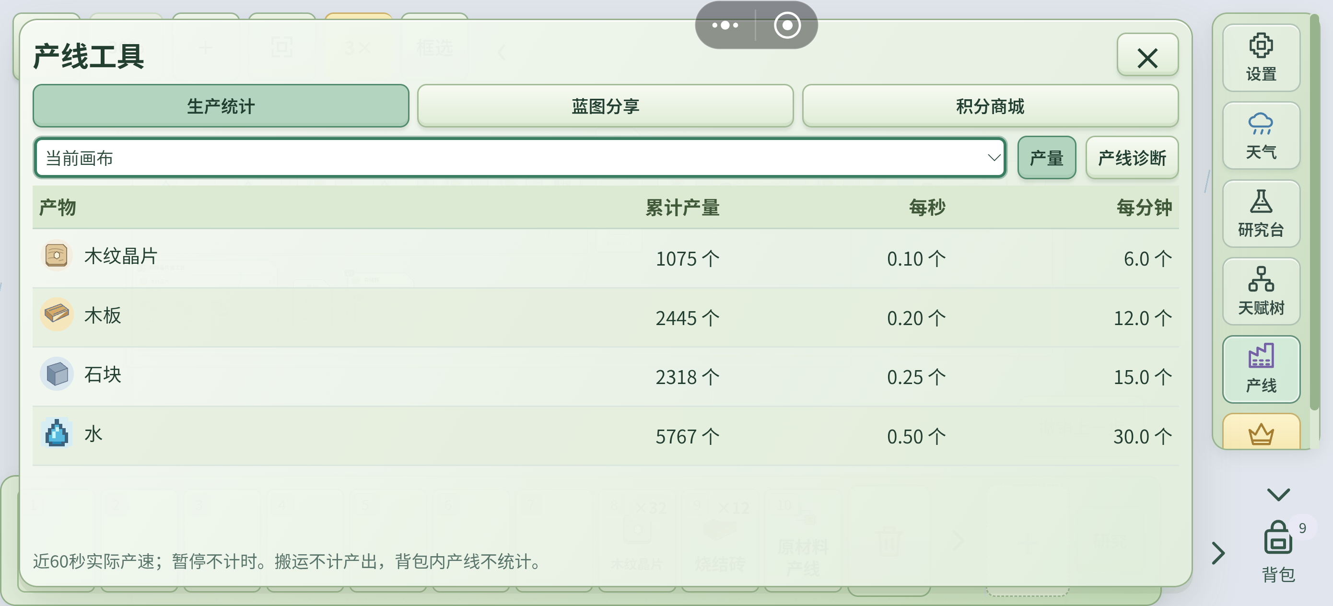Click the 每分钟 column header
The image size is (1333, 606).
click(1144, 208)
